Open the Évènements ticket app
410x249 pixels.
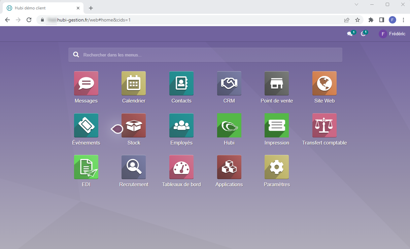tap(86, 125)
